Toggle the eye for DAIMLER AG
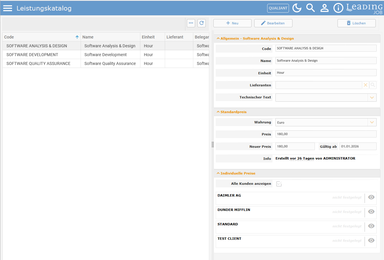The height and width of the screenshot is (260, 384). click(371, 197)
